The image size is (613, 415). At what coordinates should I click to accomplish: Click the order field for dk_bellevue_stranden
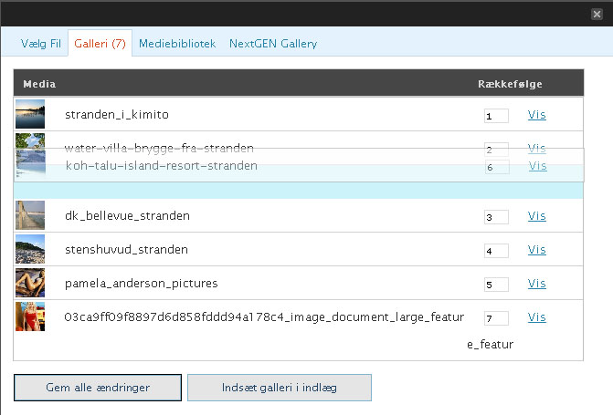(496, 217)
